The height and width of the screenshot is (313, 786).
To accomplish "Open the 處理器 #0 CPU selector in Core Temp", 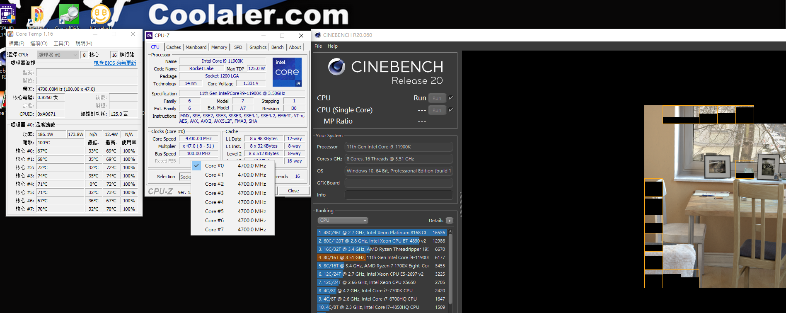I will click(x=58, y=55).
